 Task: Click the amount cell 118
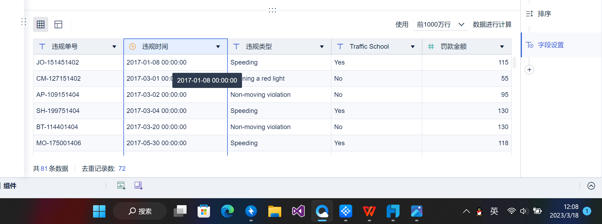click(x=467, y=143)
